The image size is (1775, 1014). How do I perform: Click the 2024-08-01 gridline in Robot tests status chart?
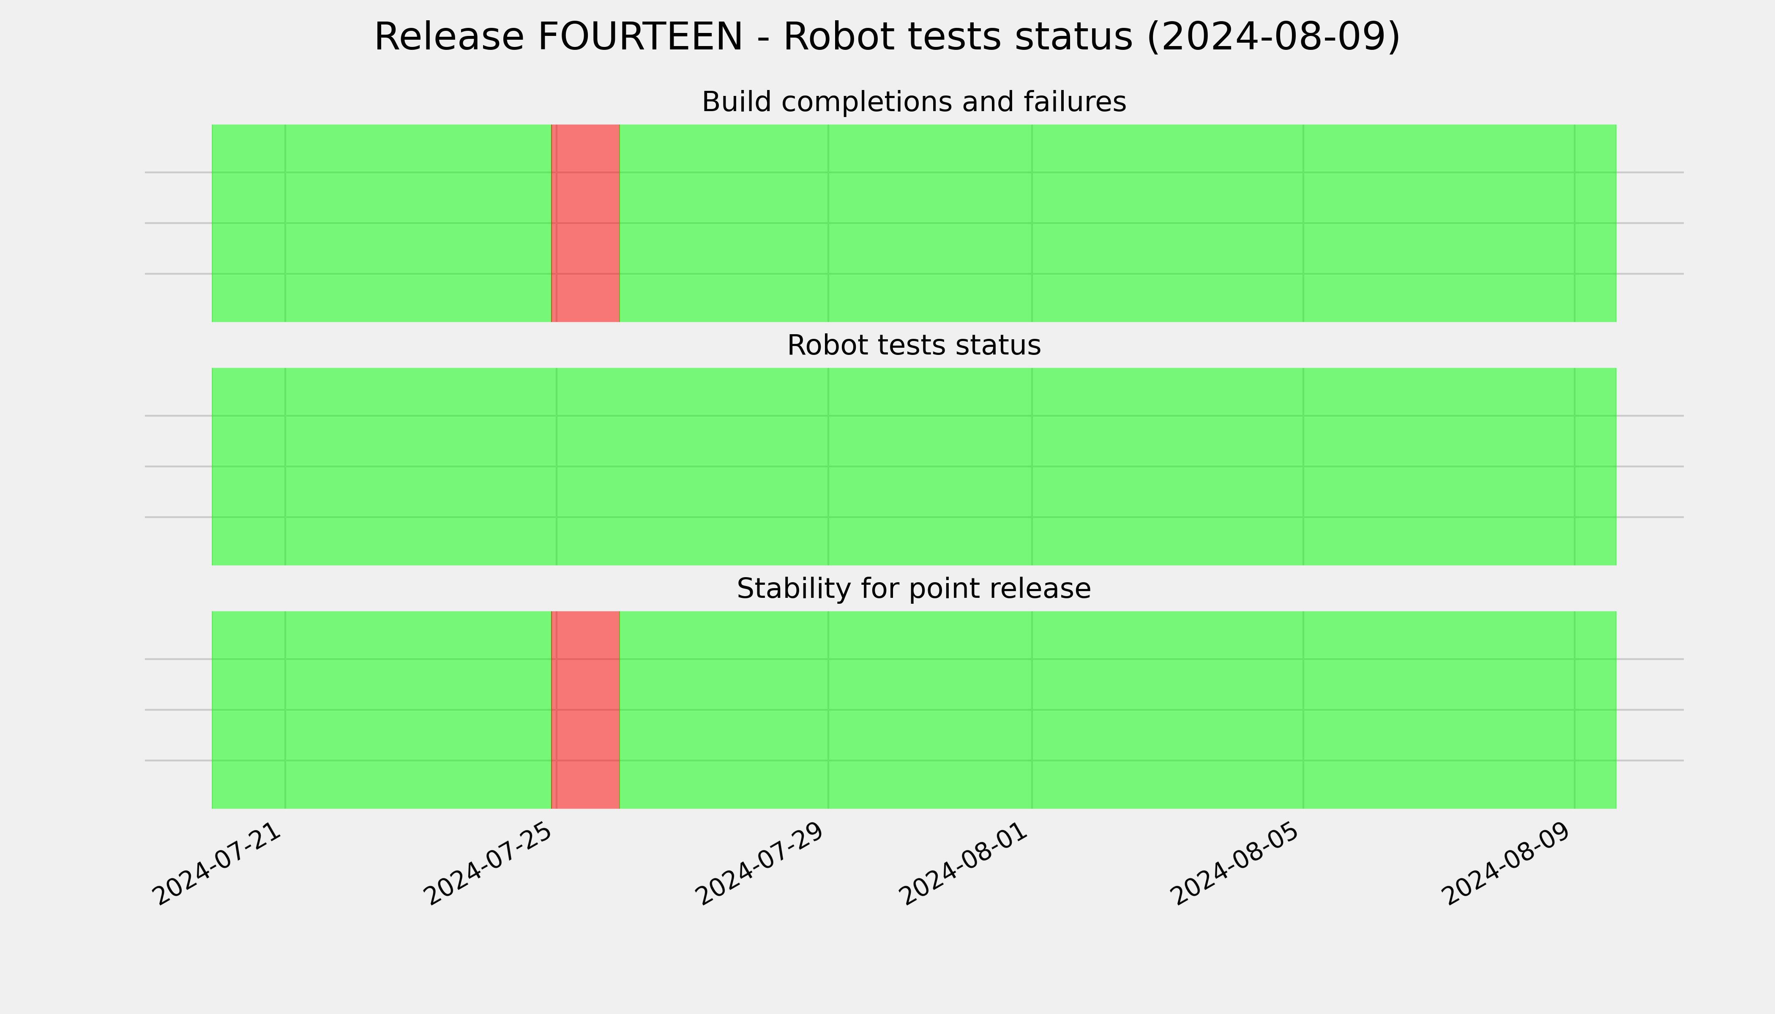click(x=1032, y=466)
